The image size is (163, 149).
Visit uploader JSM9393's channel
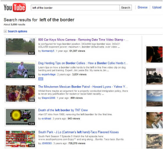click(47, 143)
